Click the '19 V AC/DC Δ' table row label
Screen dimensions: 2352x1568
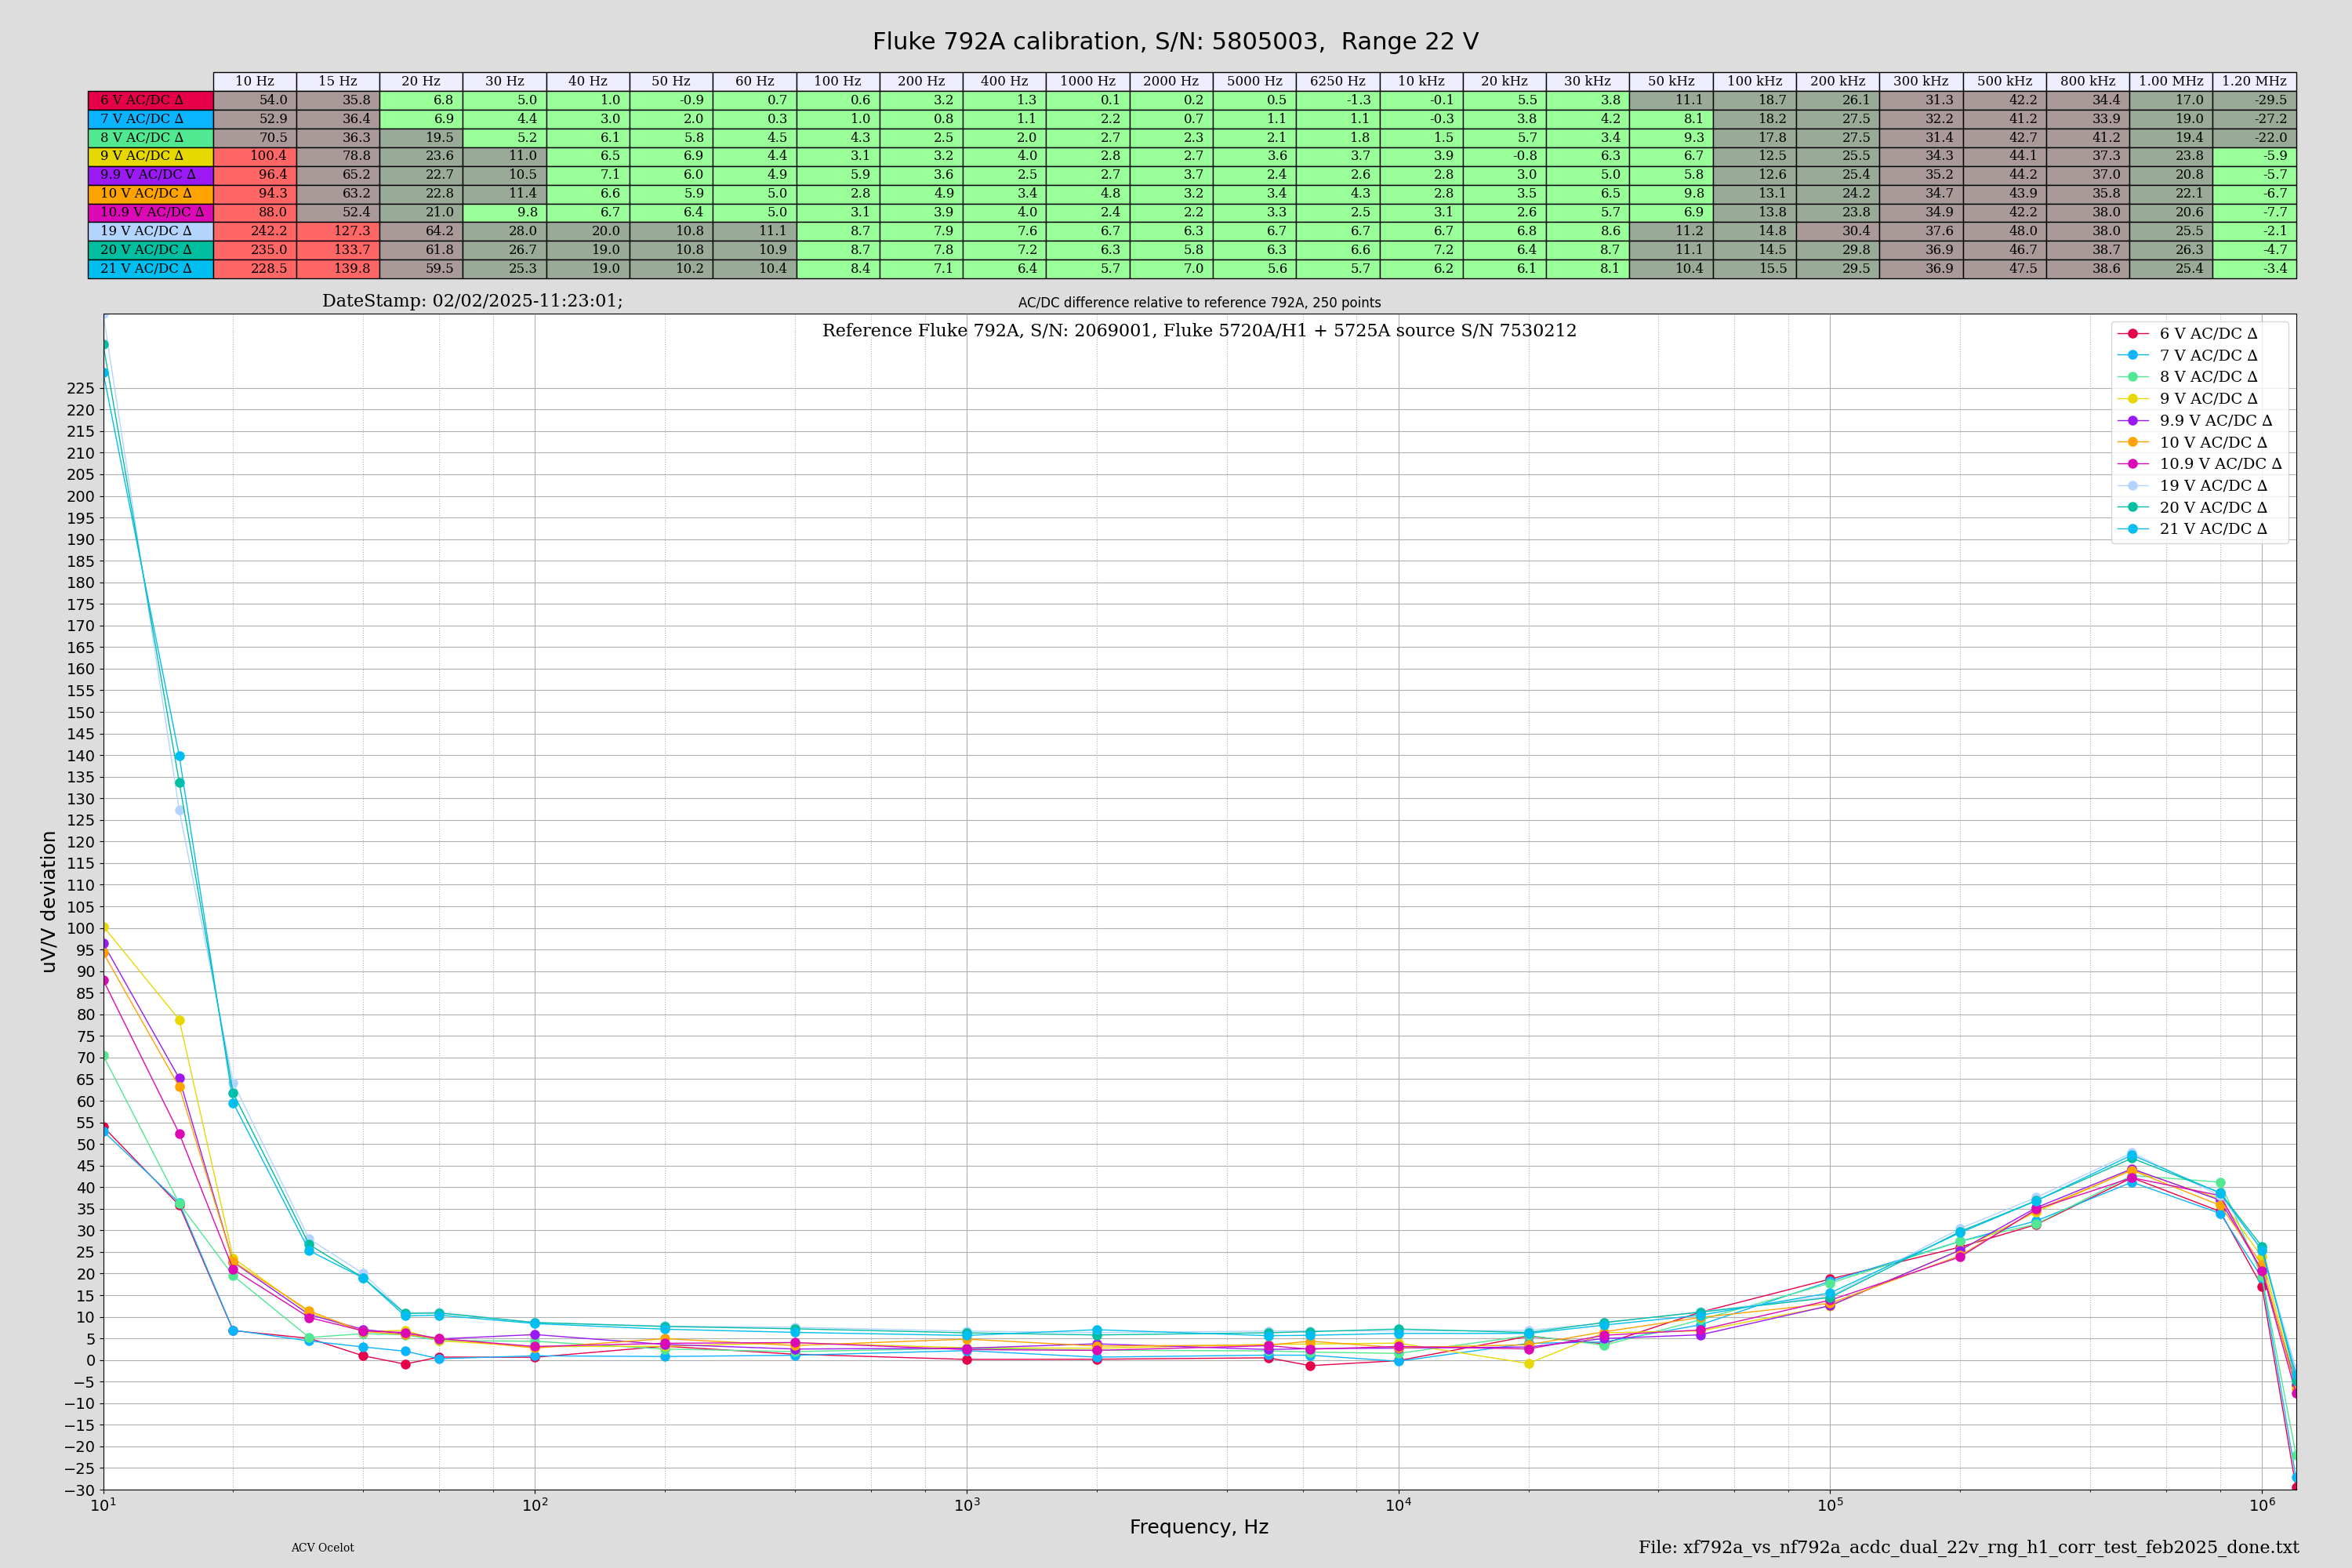pos(151,231)
